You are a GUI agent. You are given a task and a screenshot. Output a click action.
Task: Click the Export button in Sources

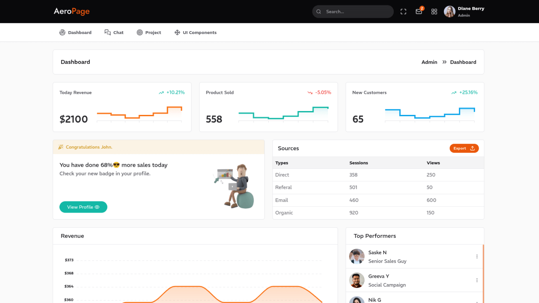click(464, 148)
